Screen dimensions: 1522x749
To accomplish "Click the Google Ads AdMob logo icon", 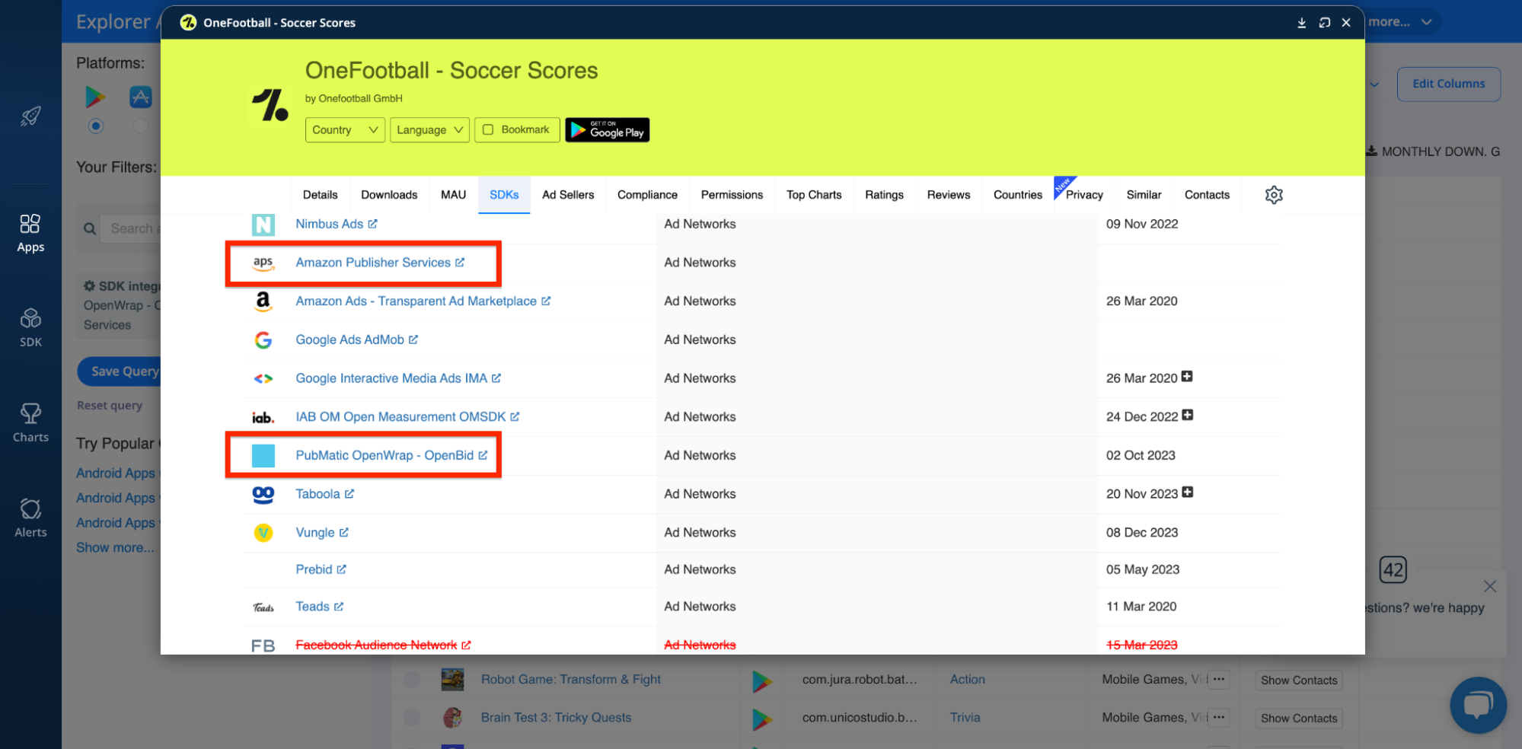I will point(263,340).
